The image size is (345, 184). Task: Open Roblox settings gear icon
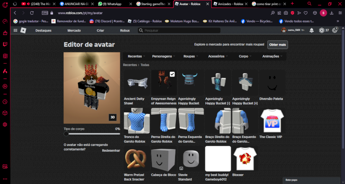(x=335, y=30)
